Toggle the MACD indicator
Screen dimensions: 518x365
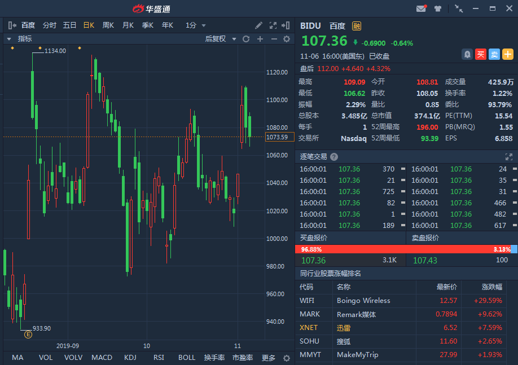pyautogui.click(x=102, y=358)
